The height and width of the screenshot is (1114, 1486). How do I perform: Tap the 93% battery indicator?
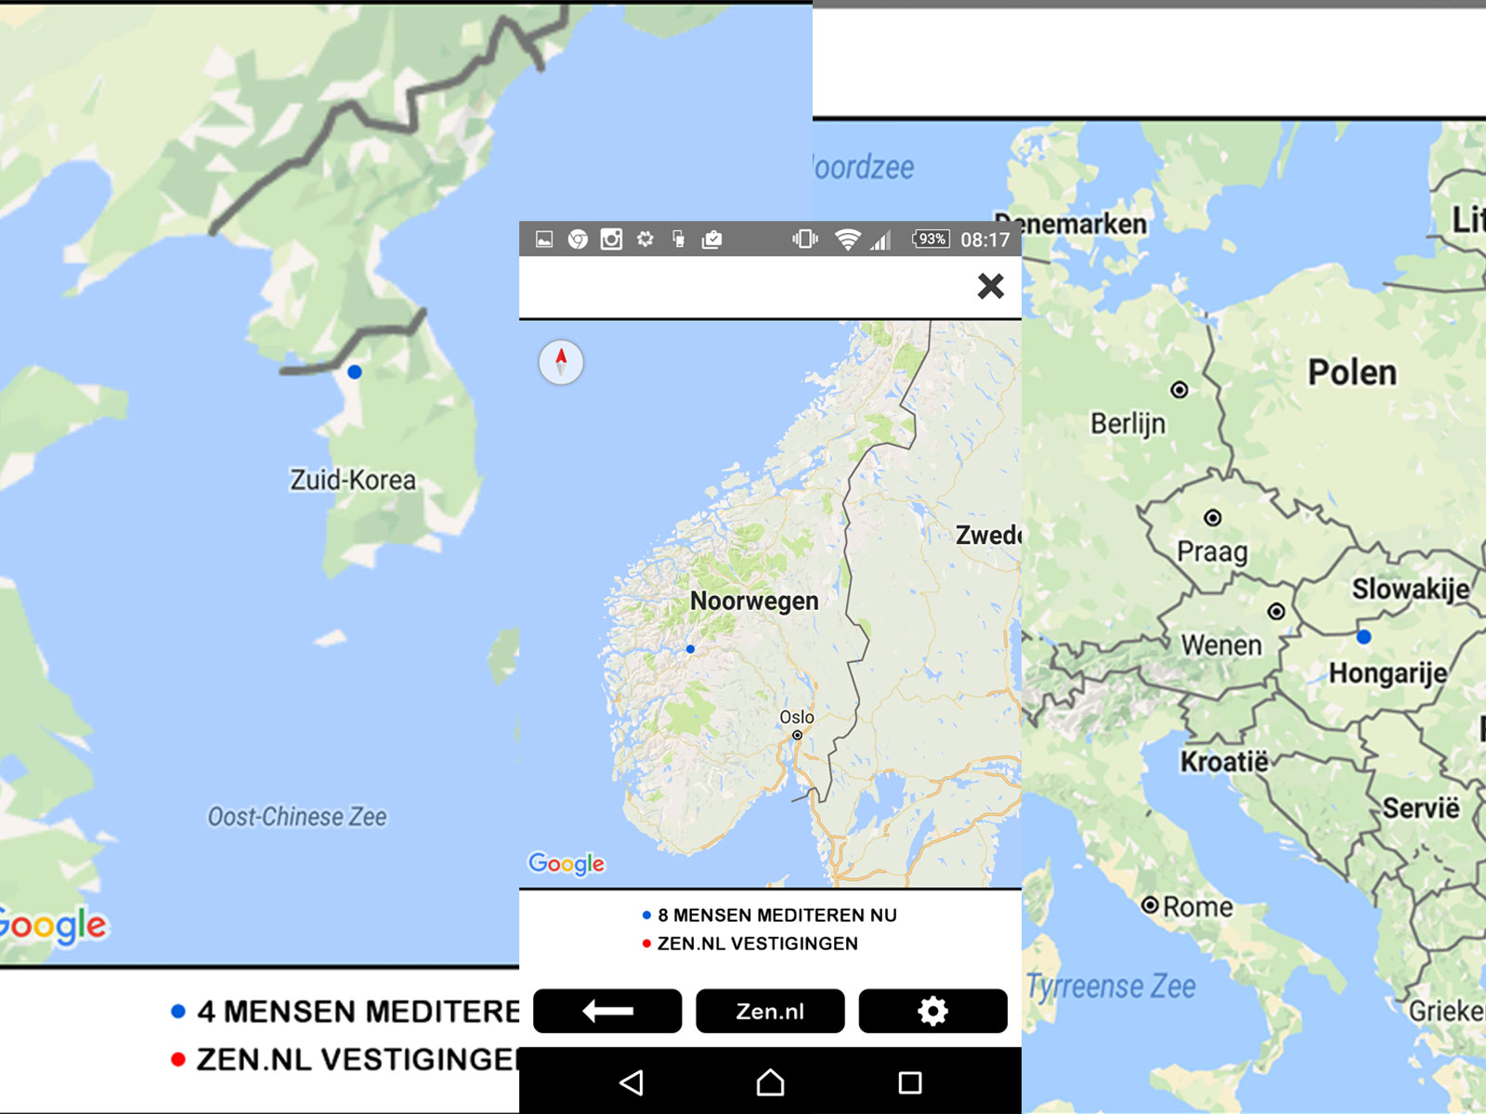point(931,240)
